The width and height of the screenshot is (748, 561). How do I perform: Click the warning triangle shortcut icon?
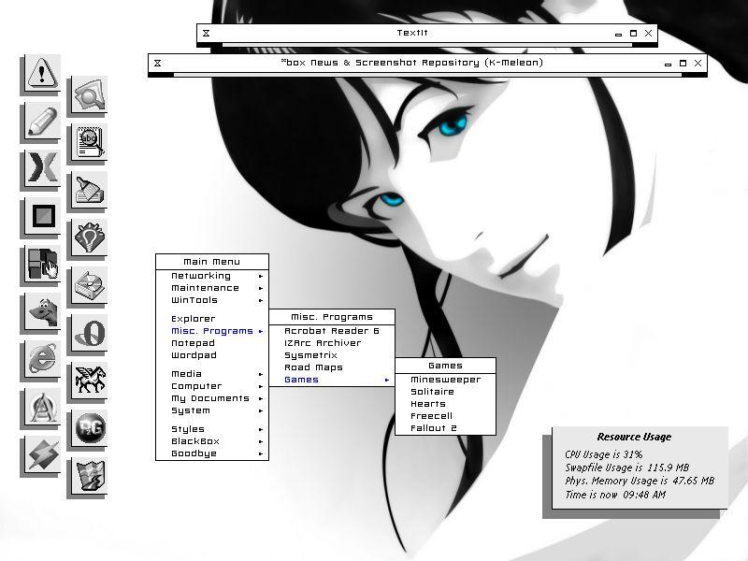coord(41,74)
